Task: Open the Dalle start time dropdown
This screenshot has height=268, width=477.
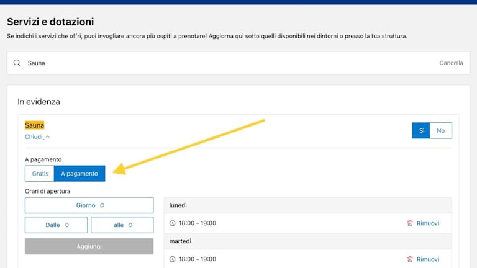Action: (x=57, y=225)
